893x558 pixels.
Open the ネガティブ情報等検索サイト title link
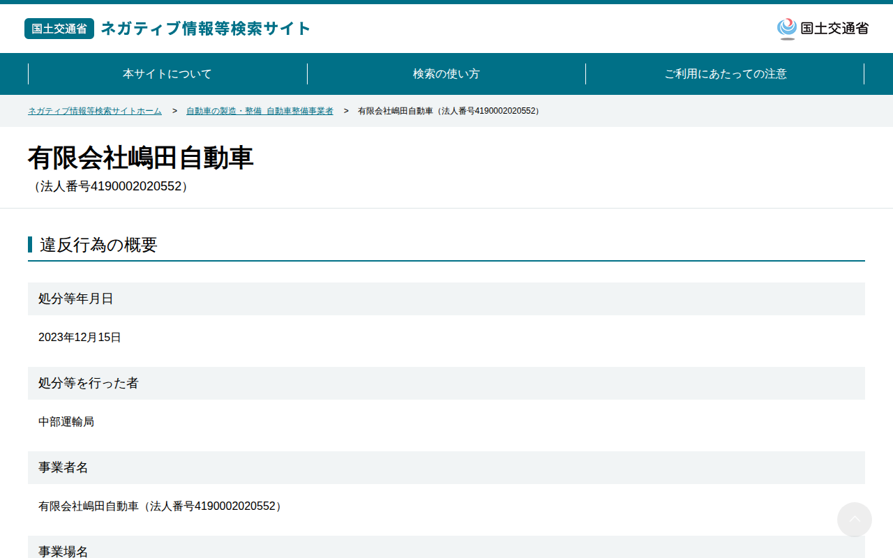(x=206, y=29)
